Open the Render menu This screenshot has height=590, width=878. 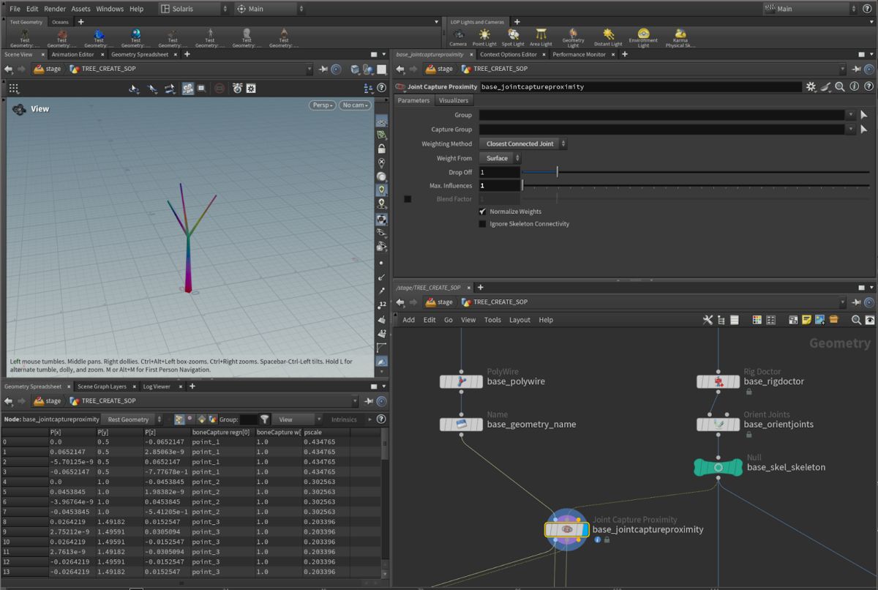[55, 9]
